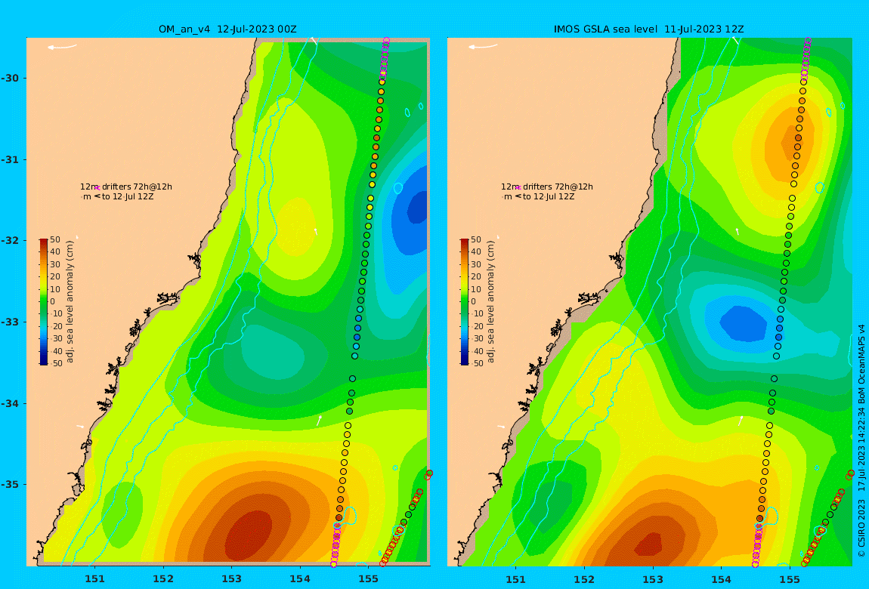The height and width of the screenshot is (589, 869).
Task: Click longitude 153 under the left map
Action: (x=232, y=579)
